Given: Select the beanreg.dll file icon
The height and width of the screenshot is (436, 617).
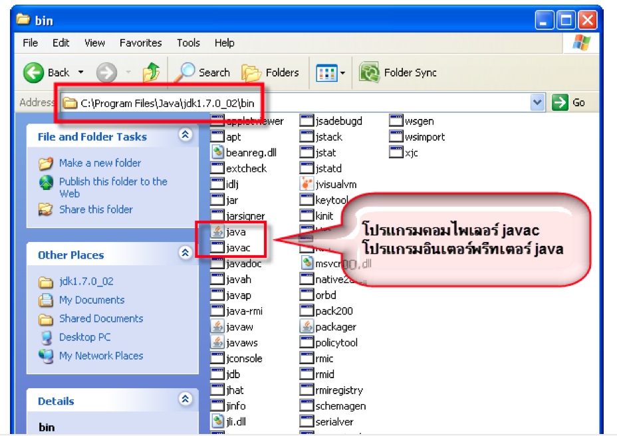Looking at the screenshot, I should pyautogui.click(x=217, y=152).
